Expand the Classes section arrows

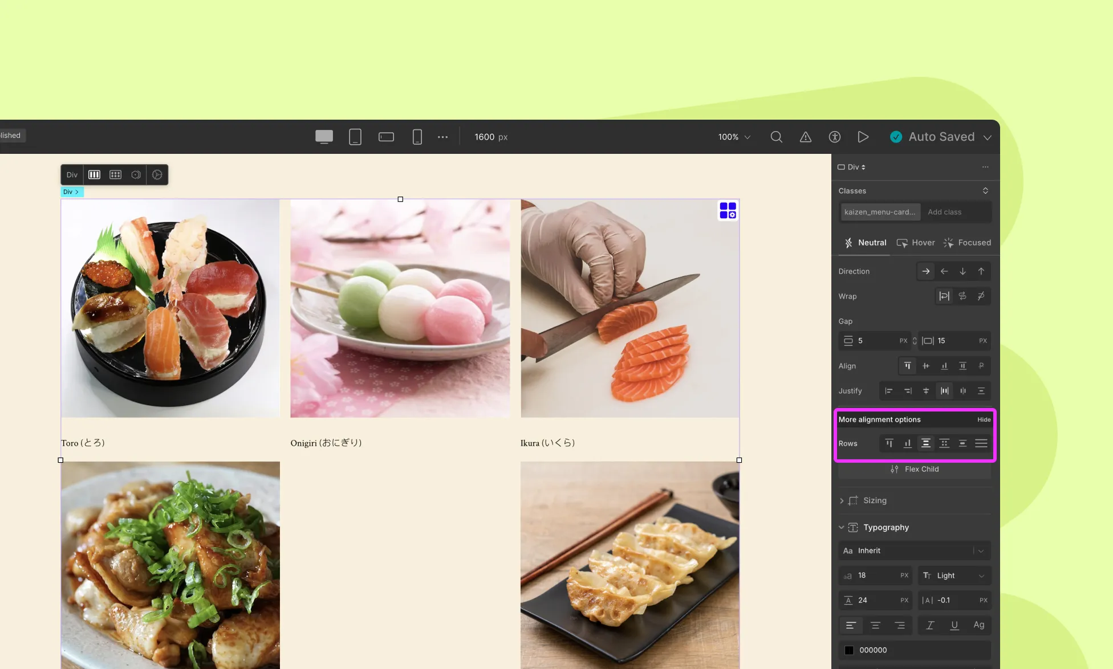[x=985, y=191]
